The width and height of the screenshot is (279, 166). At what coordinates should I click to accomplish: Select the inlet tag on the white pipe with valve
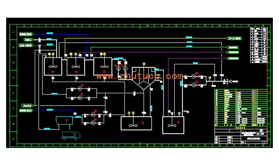tap(29, 39)
